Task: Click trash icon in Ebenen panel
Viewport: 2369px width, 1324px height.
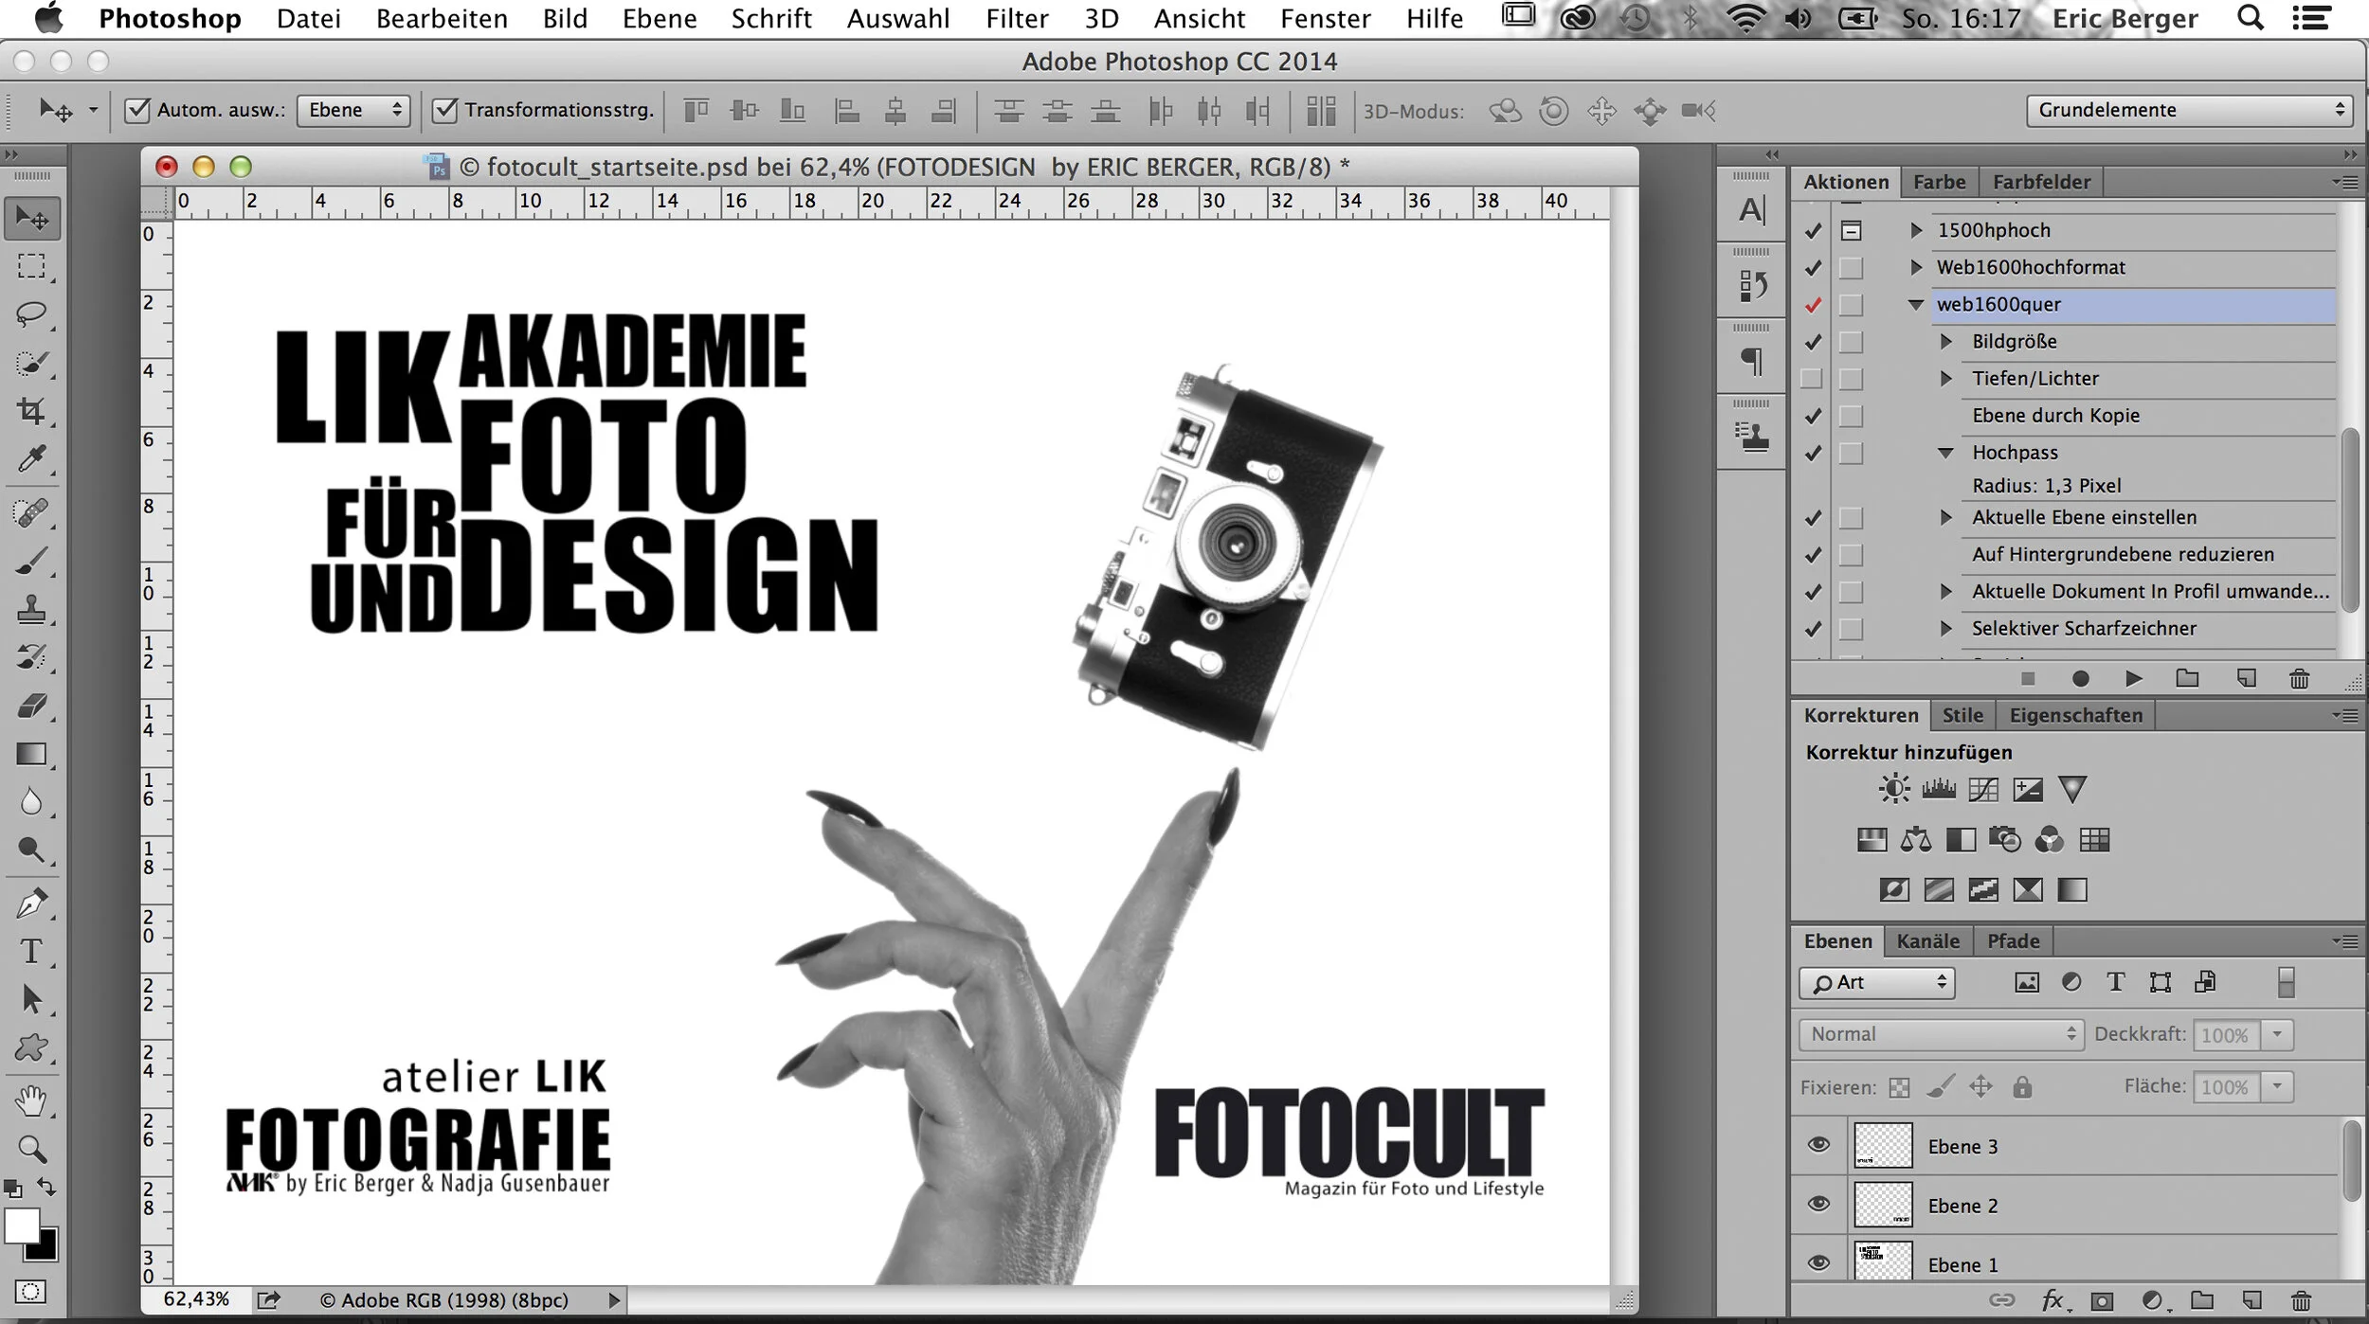Action: 2301,1300
